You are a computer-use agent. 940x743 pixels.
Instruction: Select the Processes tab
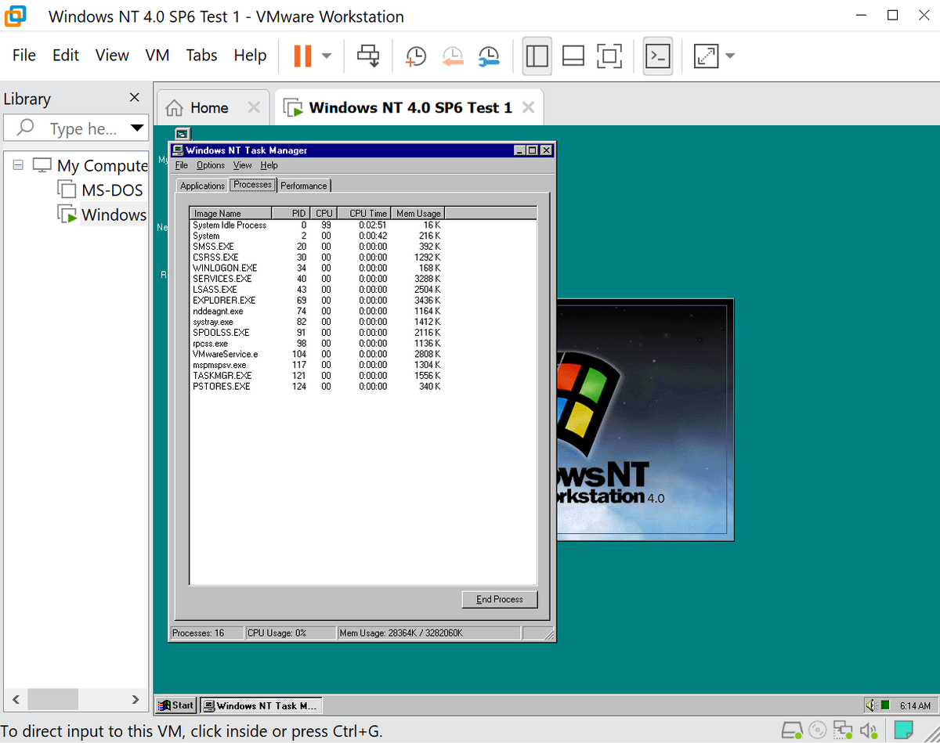coord(253,185)
